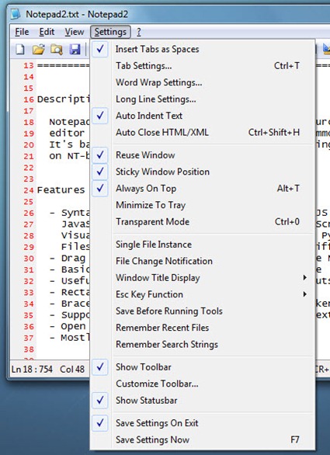Enable Auto Close HTML/XML
Image resolution: width=330 pixels, height=455 pixels.
[203, 133]
